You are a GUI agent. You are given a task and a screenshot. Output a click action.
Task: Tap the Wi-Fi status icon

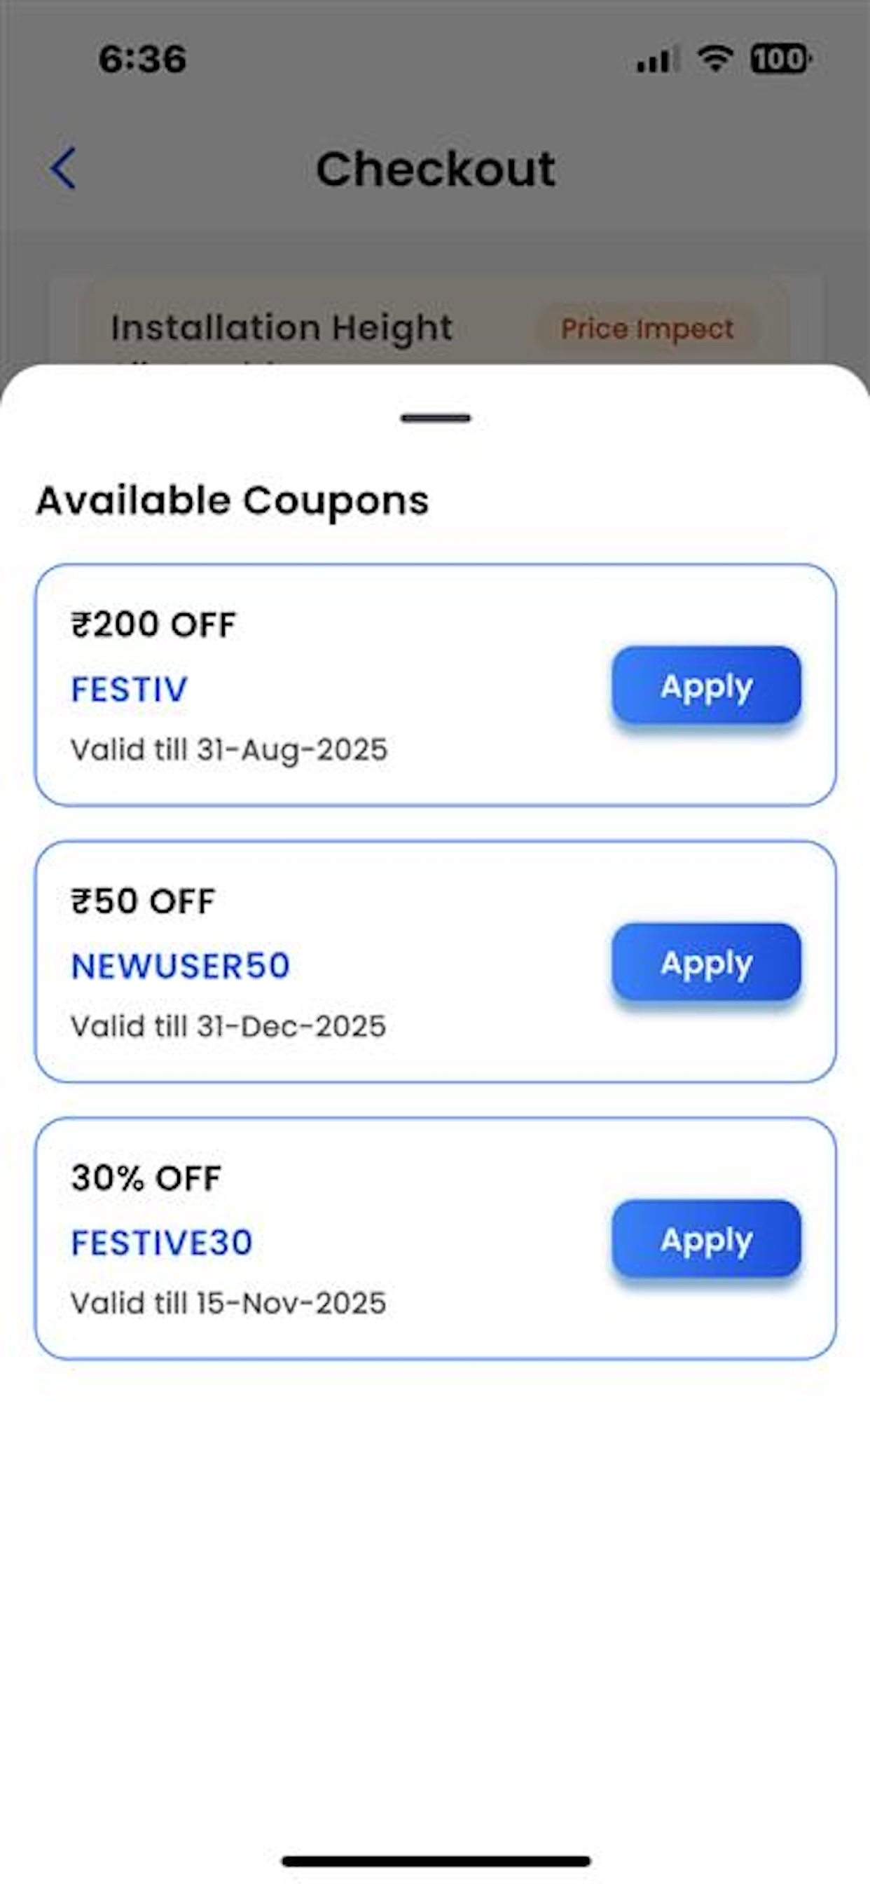715,57
